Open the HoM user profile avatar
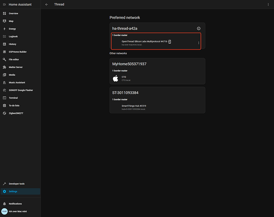274x217 pixels. (x=4, y=211)
